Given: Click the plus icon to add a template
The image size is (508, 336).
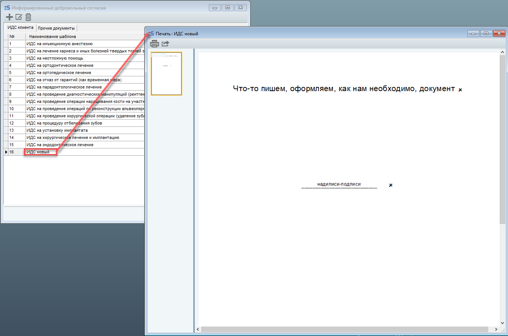Looking at the screenshot, I should tap(9, 17).
